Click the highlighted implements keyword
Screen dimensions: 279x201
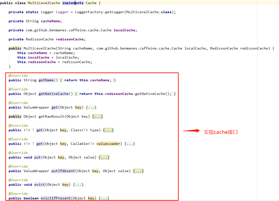[x=73, y=3]
